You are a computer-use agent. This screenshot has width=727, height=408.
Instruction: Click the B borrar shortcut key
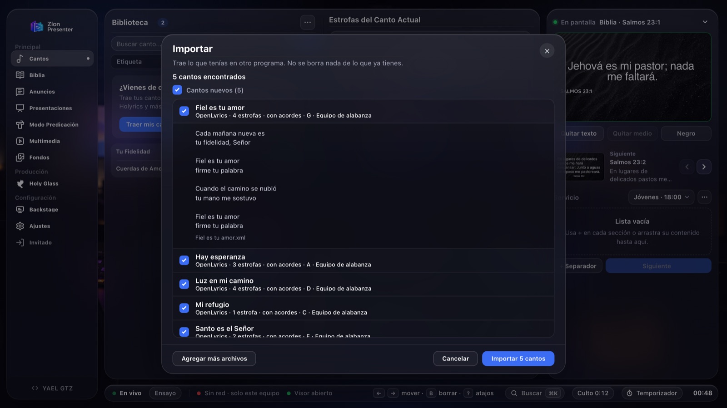coord(431,393)
